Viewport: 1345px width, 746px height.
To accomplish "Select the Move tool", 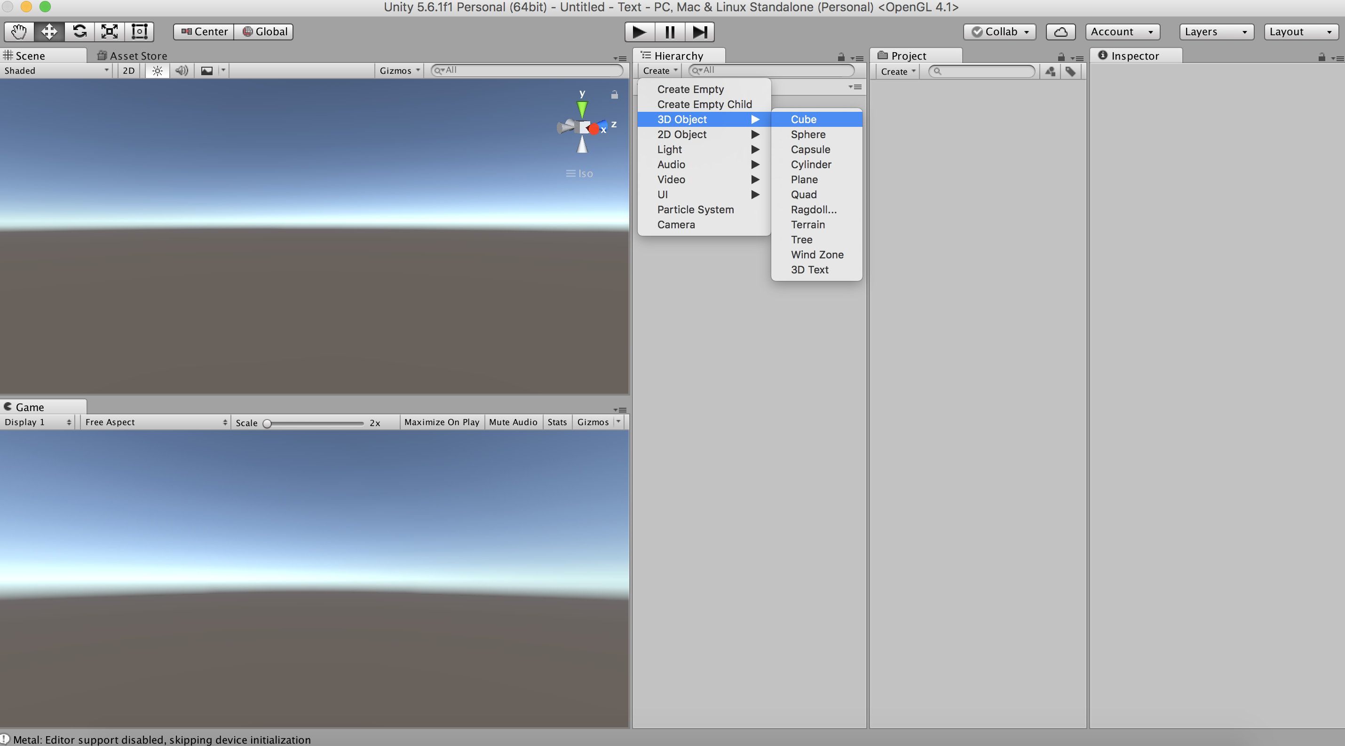I will point(48,31).
